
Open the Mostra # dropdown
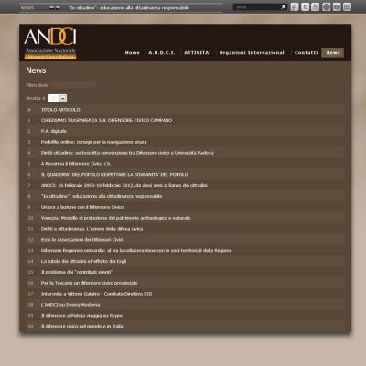[x=58, y=98]
